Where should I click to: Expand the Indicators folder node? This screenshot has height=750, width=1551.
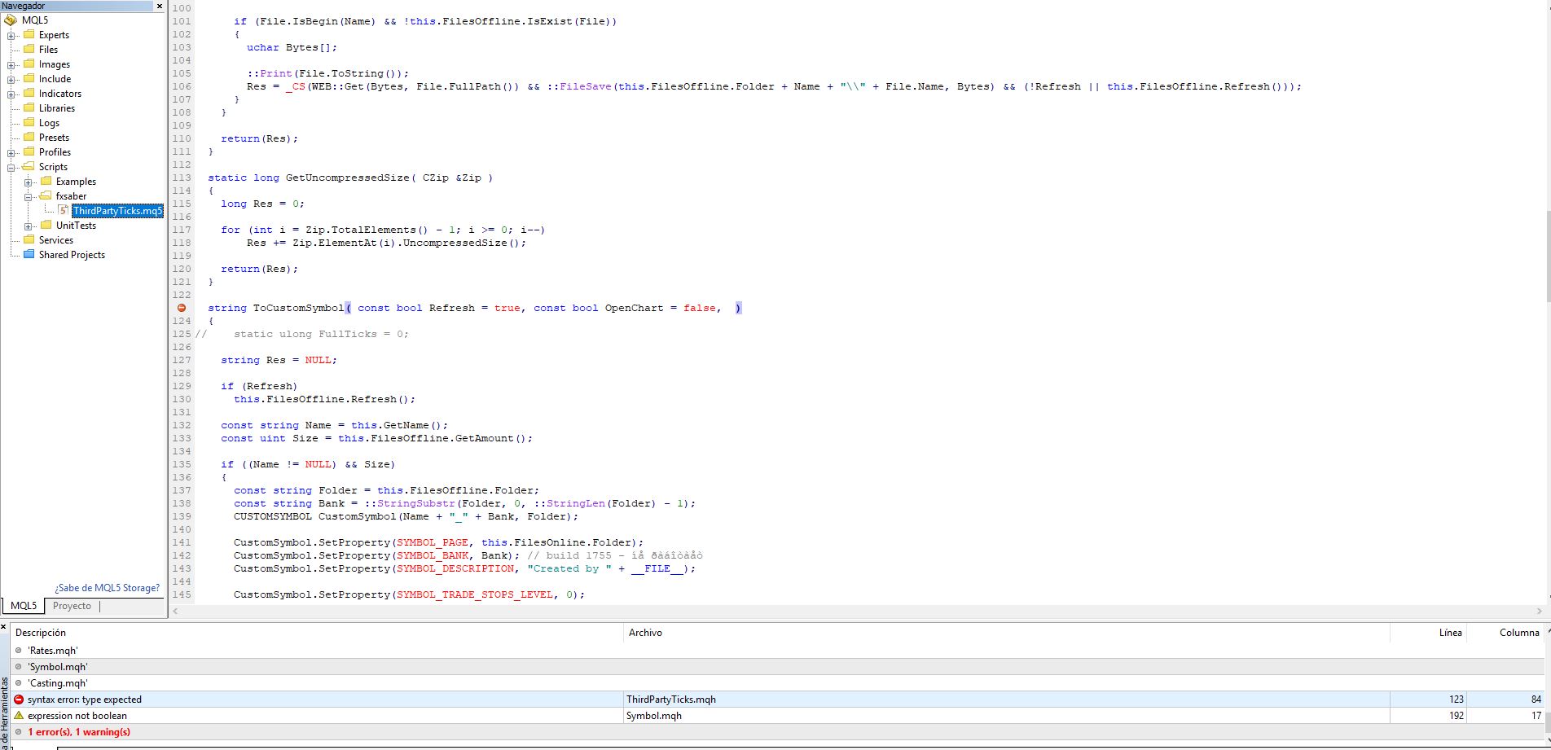[11, 94]
